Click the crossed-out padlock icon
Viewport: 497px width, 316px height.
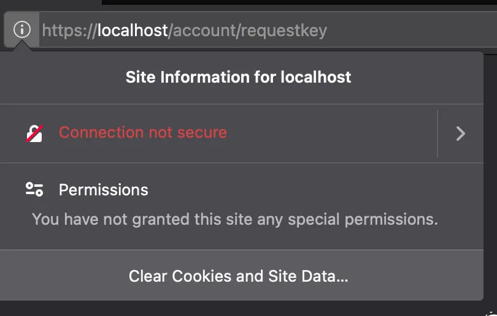(34, 133)
